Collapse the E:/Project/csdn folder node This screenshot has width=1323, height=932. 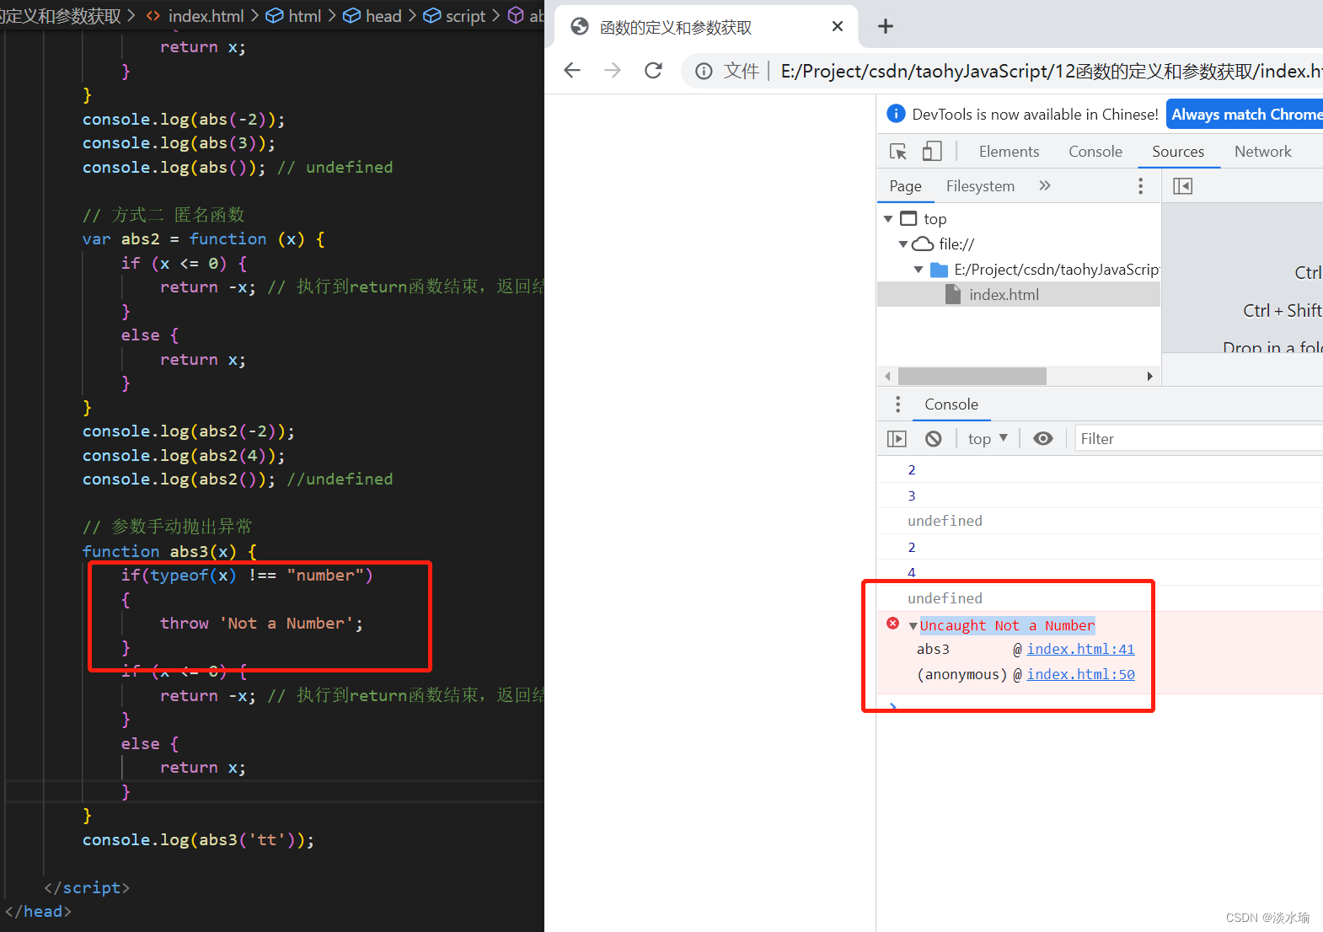(x=919, y=270)
